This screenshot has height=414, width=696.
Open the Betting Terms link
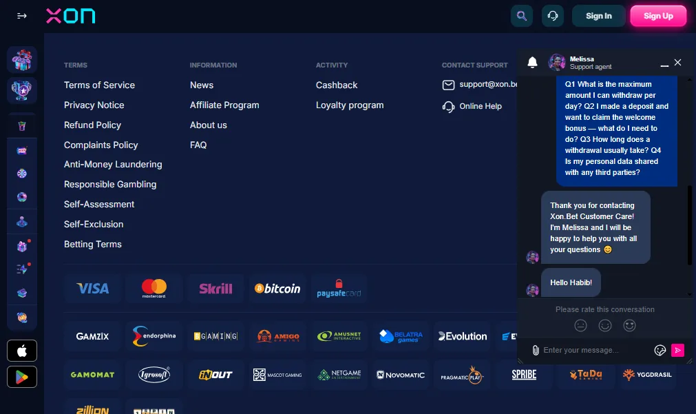click(93, 245)
